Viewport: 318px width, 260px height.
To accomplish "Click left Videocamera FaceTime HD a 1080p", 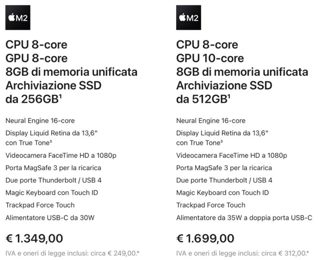I will [x=61, y=155].
